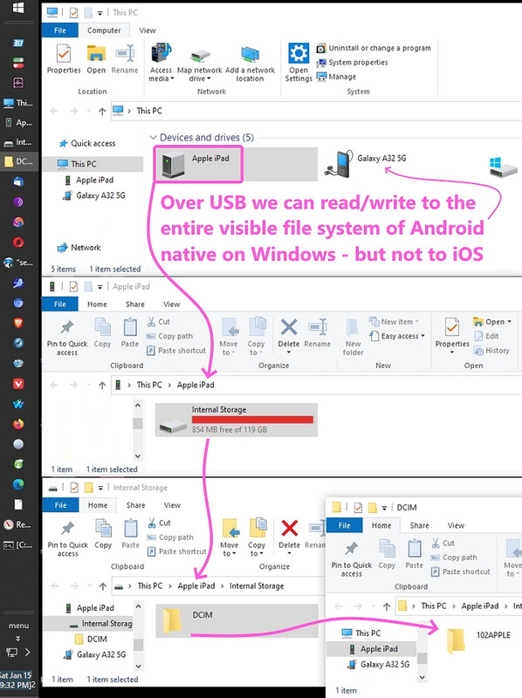Switch to Computer tab in This PC window
Viewport: 522px width, 698px height.
coord(104,31)
